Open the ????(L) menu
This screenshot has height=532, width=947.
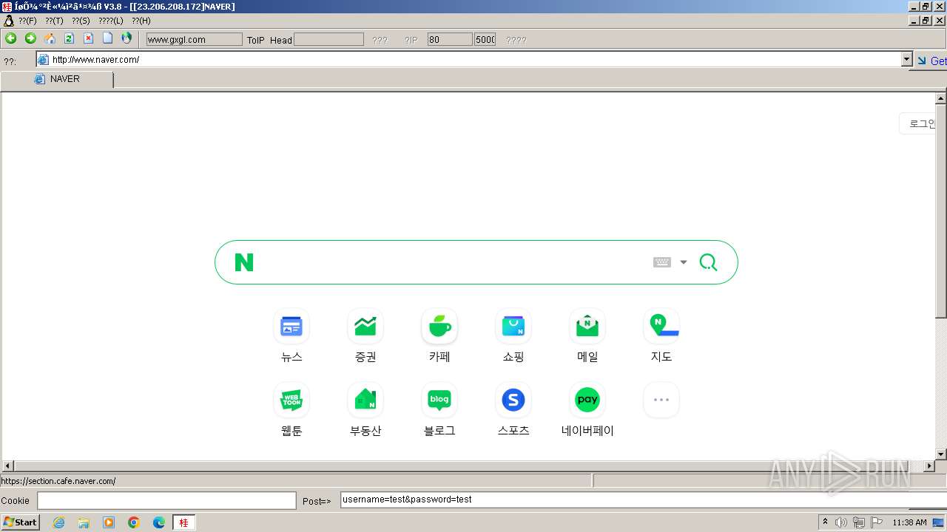click(x=111, y=21)
